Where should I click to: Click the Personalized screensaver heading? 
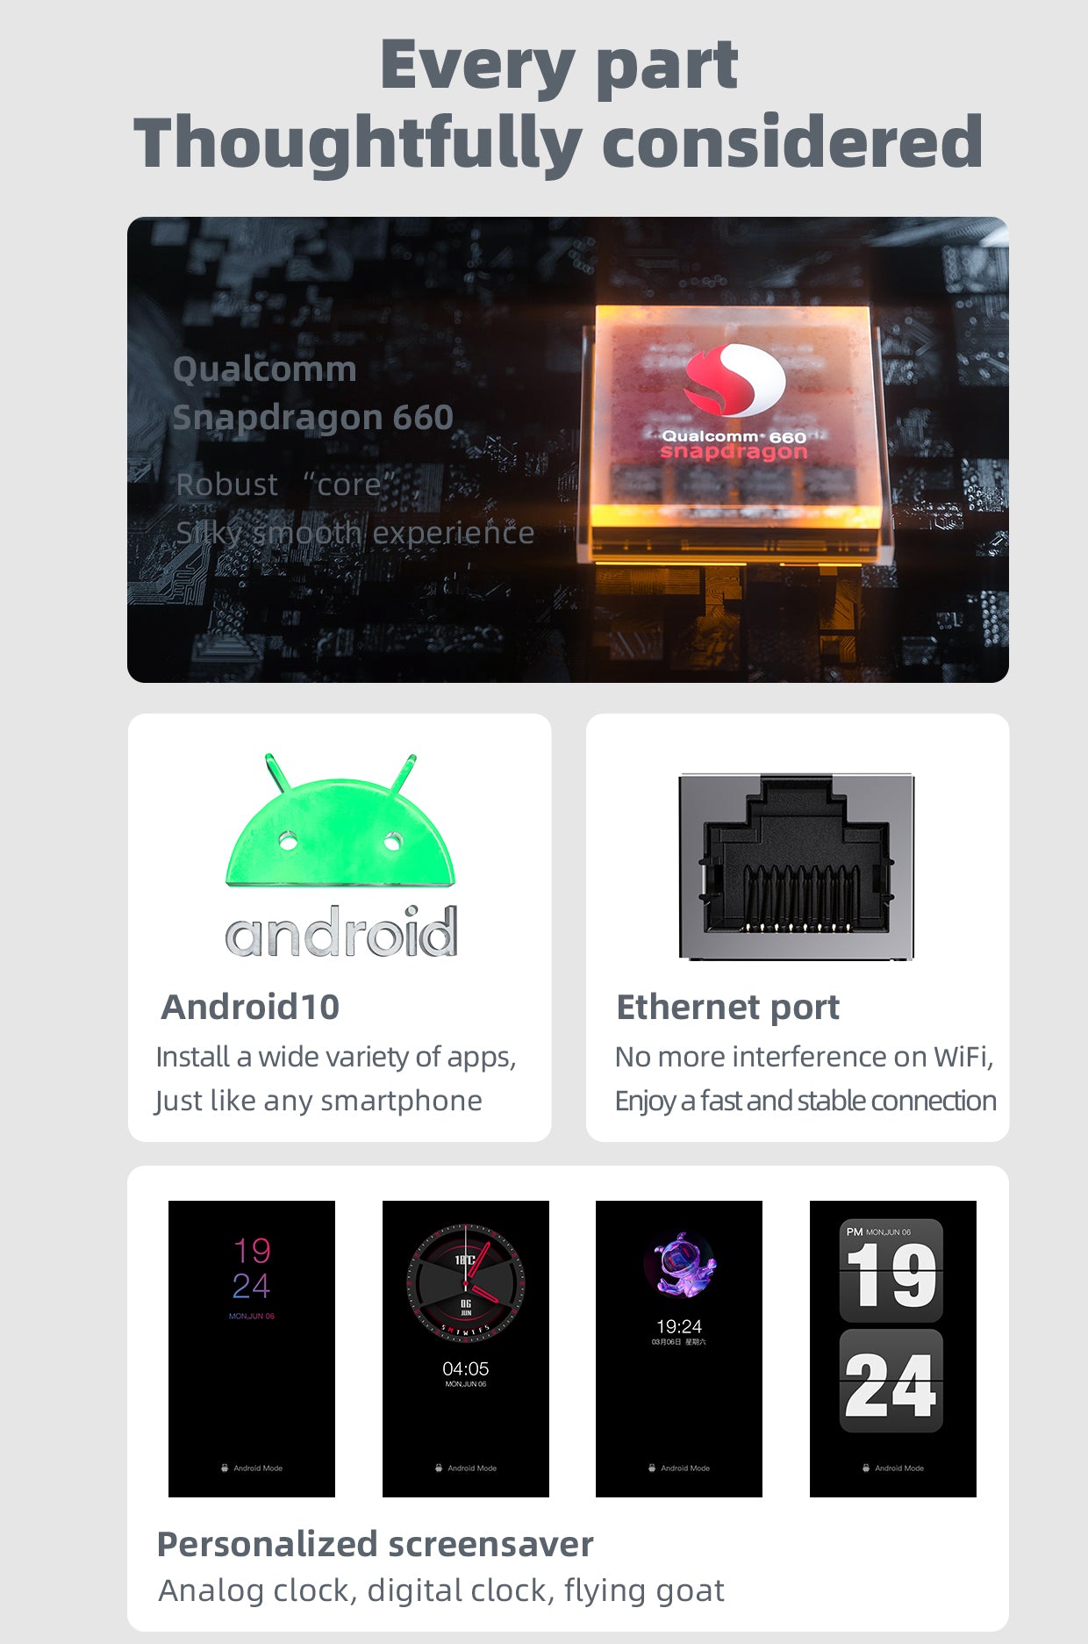coord(376,1544)
